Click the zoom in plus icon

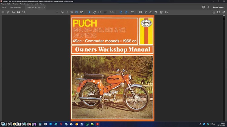(x=105, y=12)
